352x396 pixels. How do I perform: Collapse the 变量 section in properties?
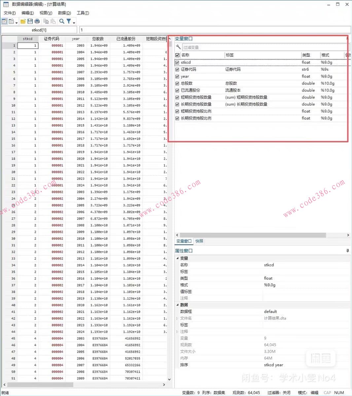click(x=177, y=258)
